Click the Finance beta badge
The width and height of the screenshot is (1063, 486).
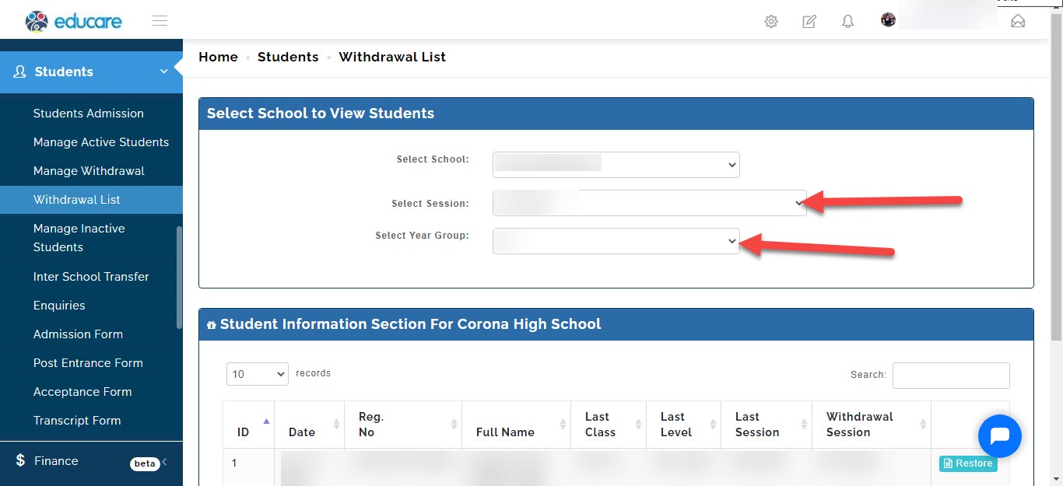pyautogui.click(x=145, y=463)
